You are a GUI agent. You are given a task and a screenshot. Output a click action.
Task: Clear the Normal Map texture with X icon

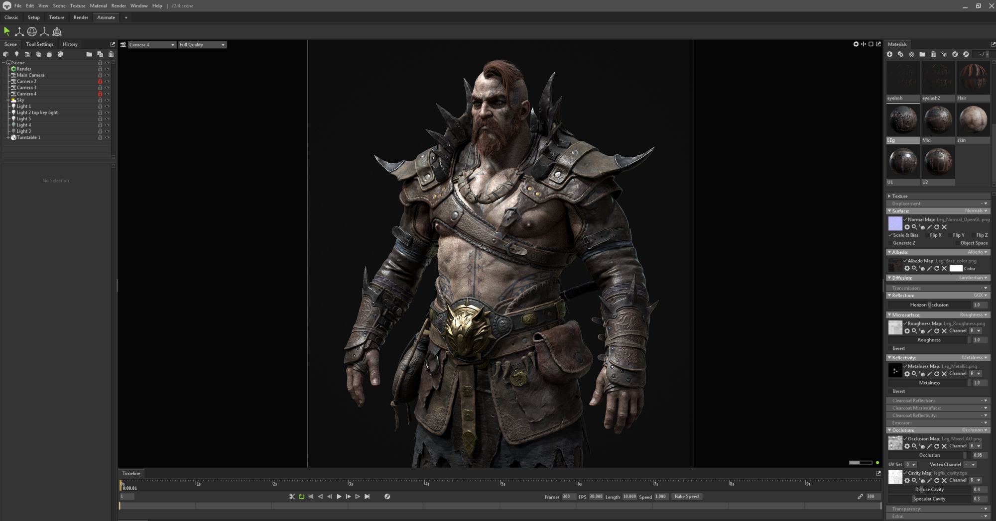point(944,227)
